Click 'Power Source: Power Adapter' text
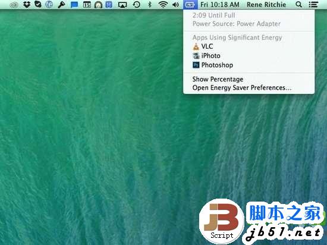This screenshot has width=327, height=245. click(x=237, y=24)
